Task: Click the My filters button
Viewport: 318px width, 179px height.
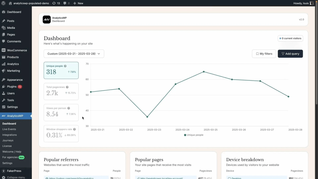Action: (x=264, y=54)
